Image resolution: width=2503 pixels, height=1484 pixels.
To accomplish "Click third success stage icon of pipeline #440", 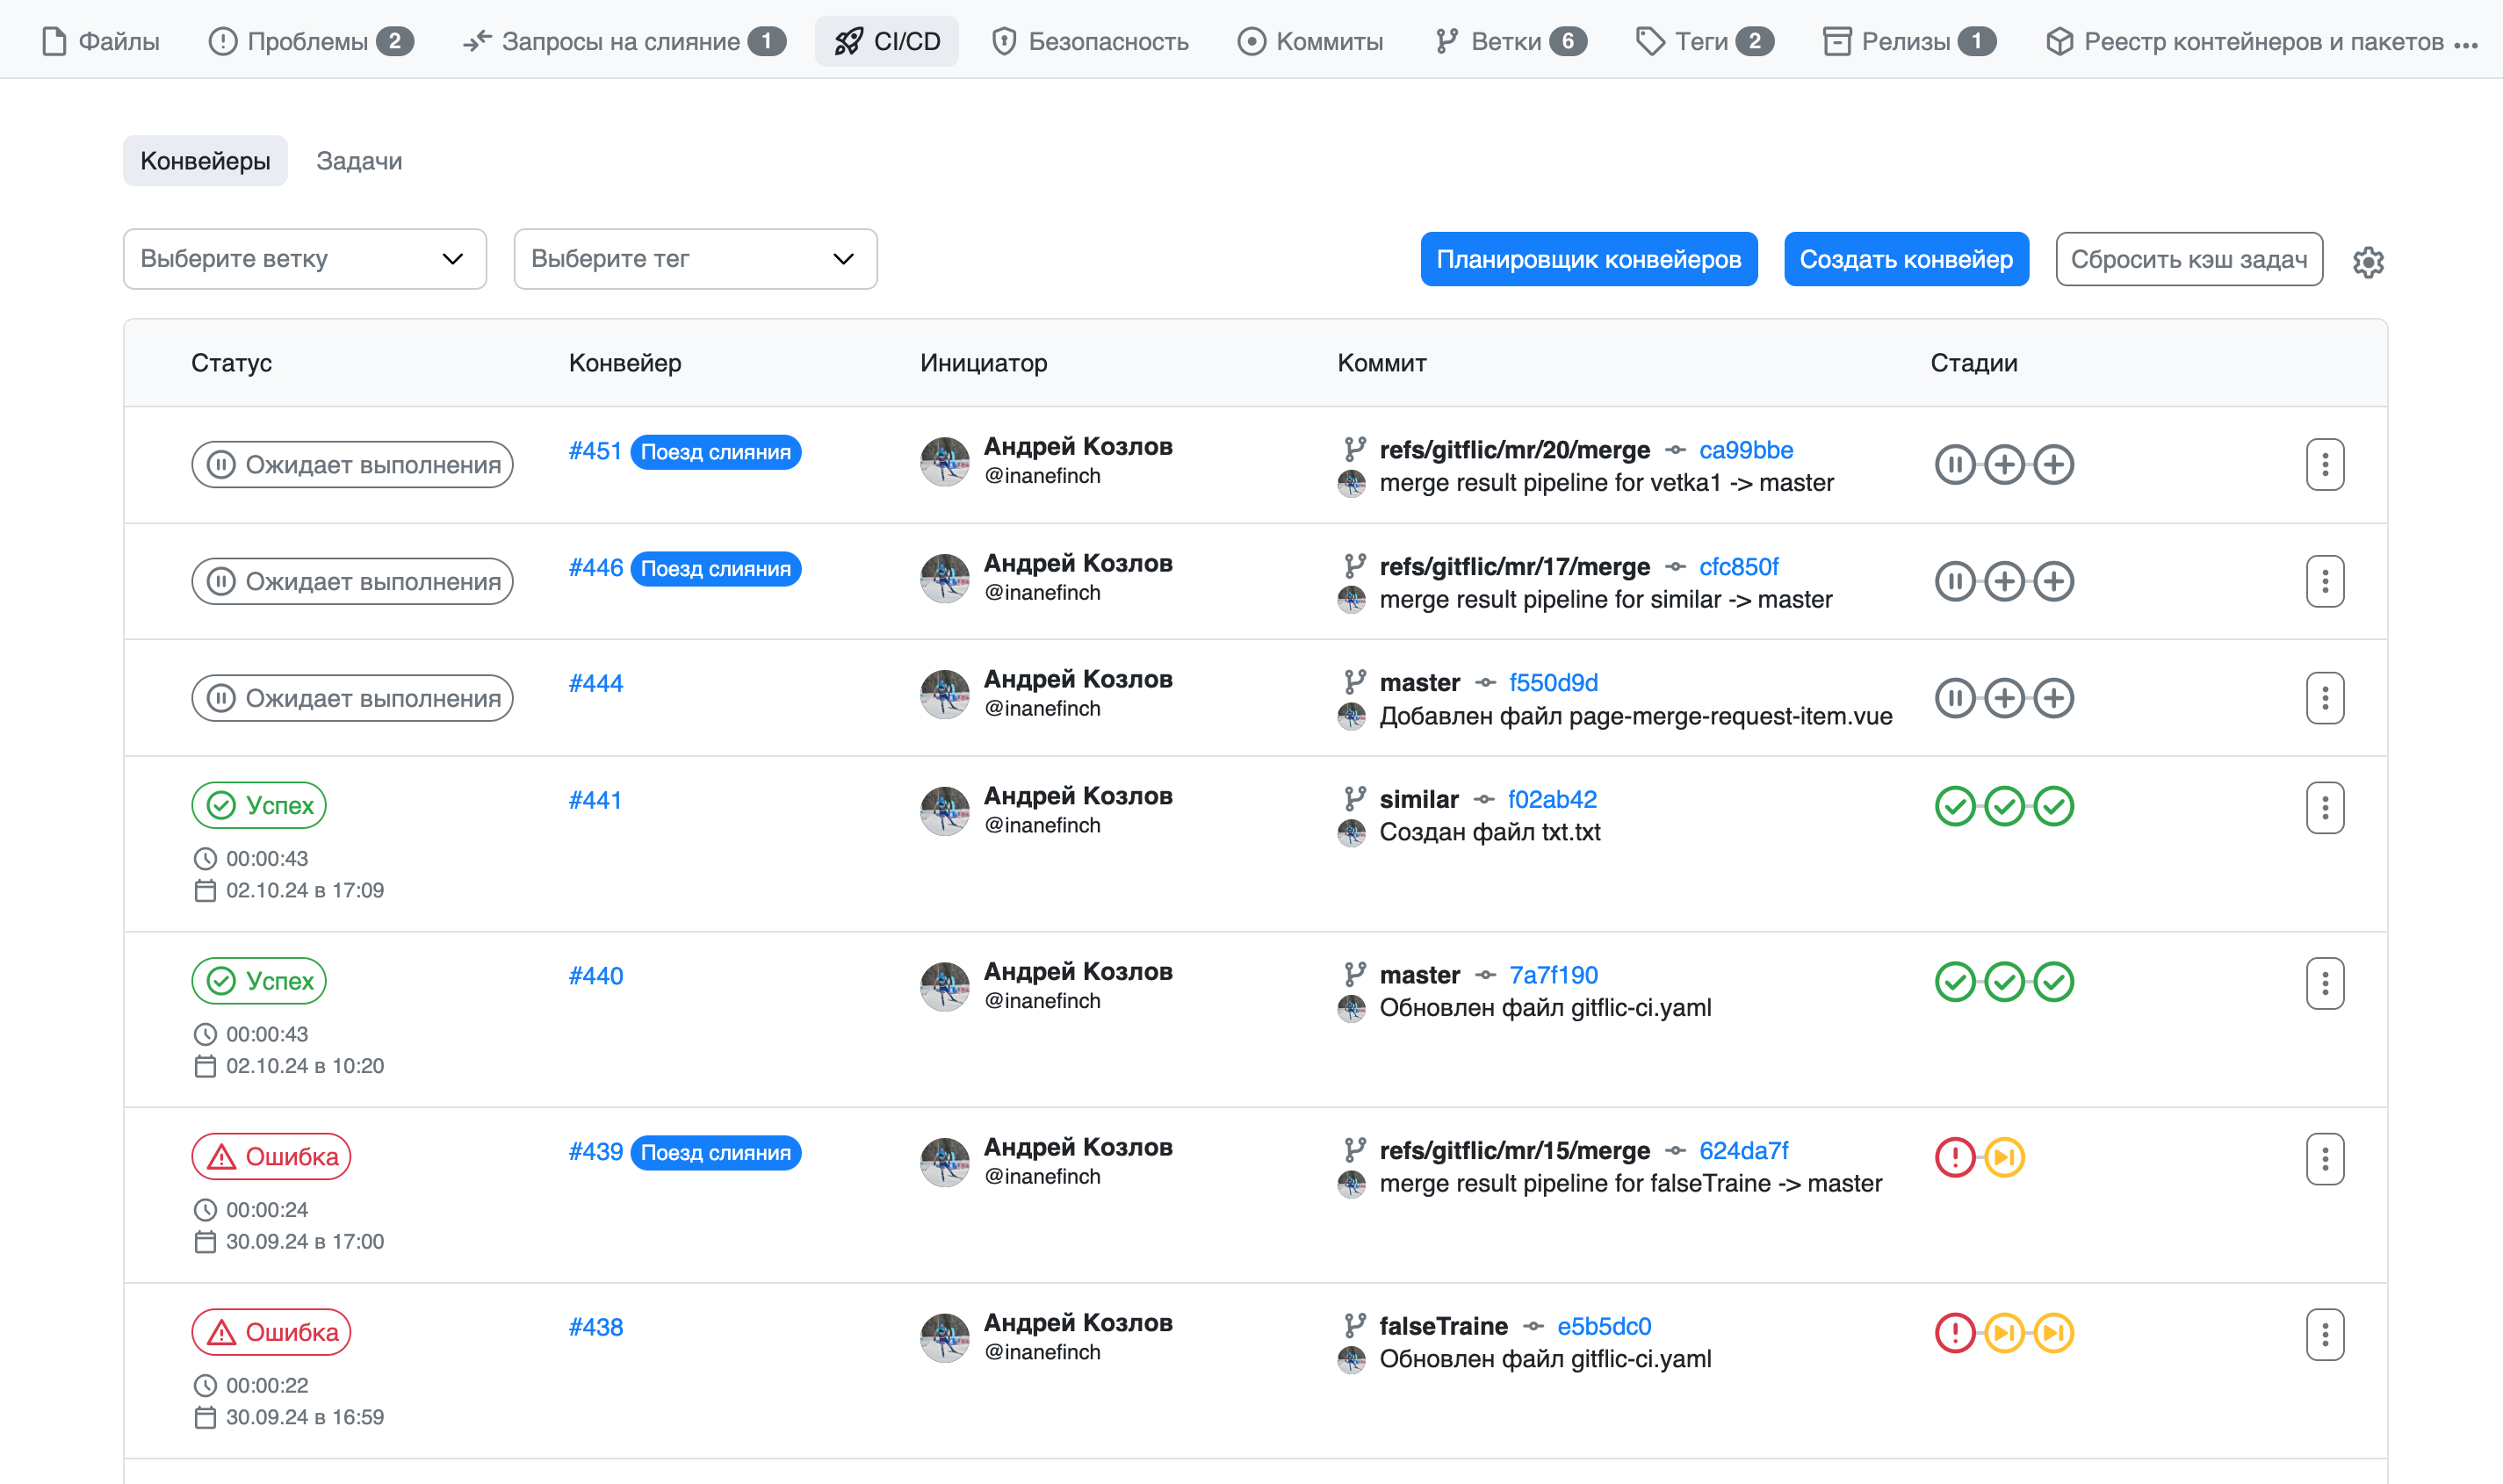I will tap(2053, 982).
